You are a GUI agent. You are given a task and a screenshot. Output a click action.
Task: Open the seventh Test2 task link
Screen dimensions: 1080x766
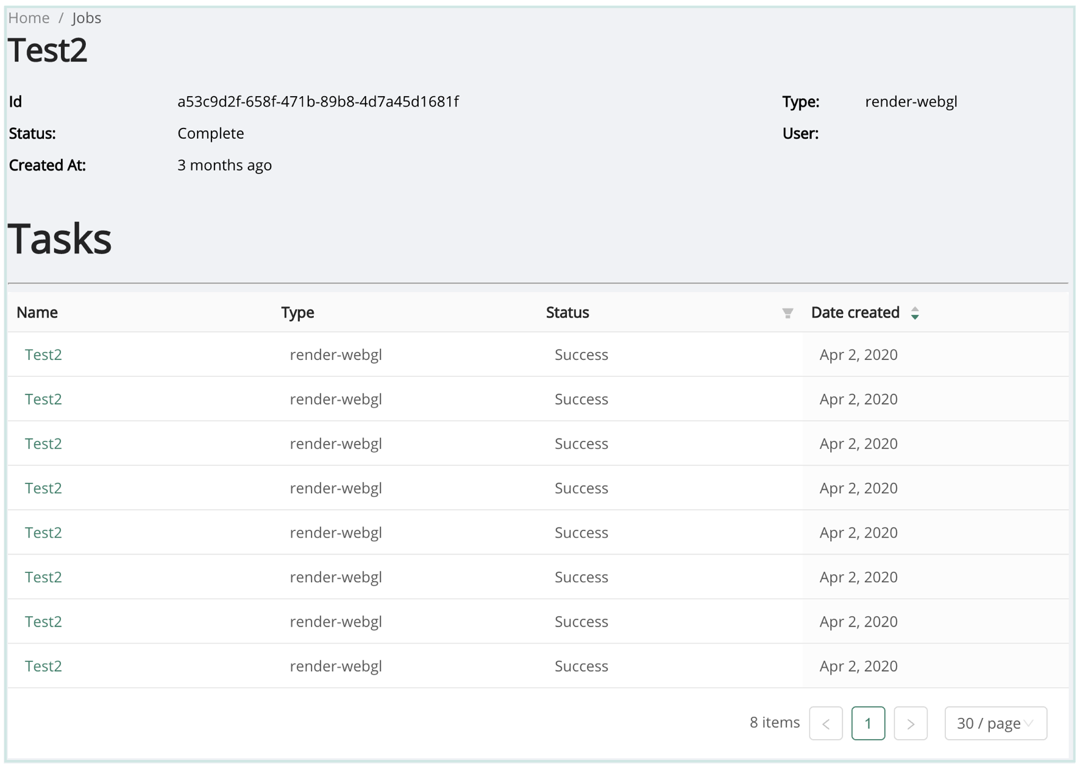click(43, 622)
